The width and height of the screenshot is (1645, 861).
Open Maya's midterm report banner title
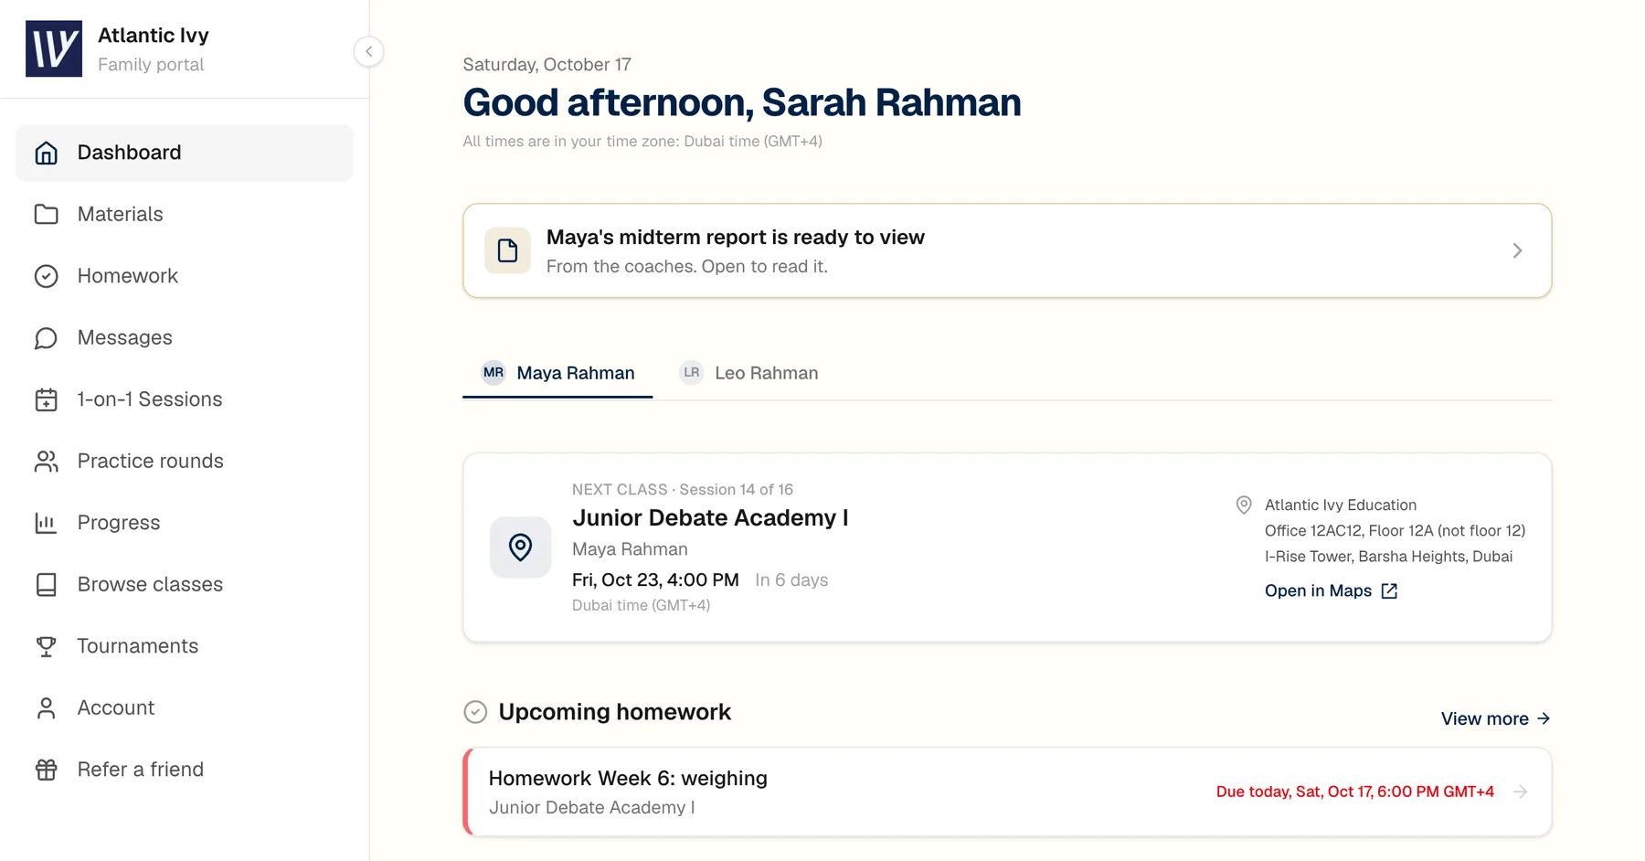(x=735, y=238)
